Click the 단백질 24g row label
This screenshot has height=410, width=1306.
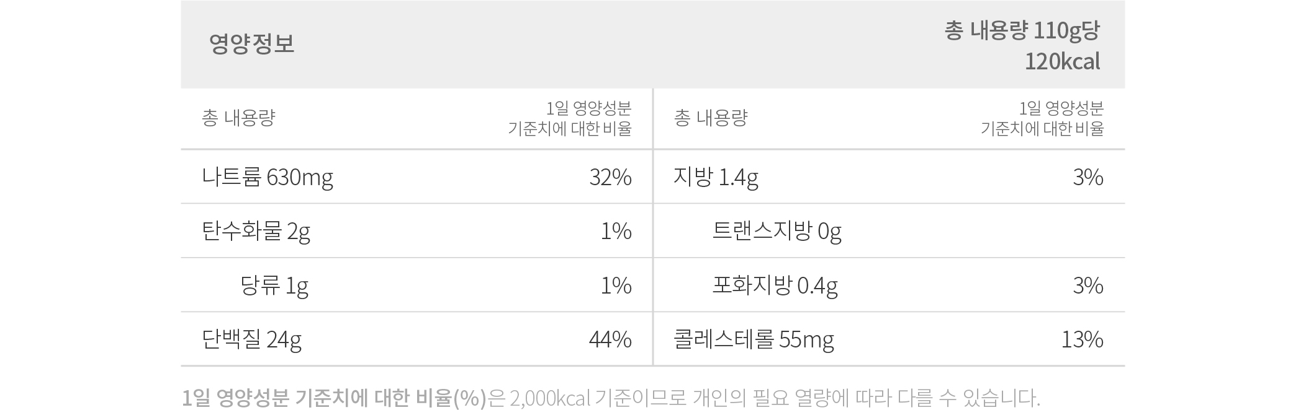tap(251, 339)
